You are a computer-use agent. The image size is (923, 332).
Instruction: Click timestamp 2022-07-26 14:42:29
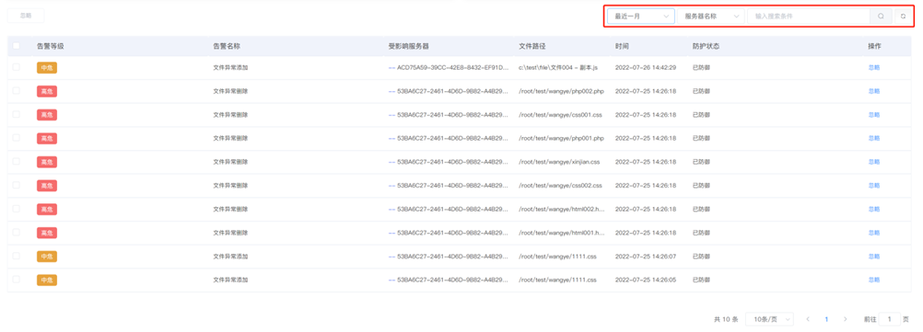[646, 67]
